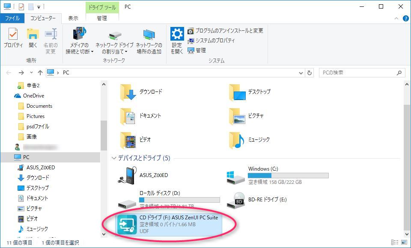Viewport: 411px width, 248px height.
Task: Click the properties checkmark in title bar
Action: [x=21, y=7]
